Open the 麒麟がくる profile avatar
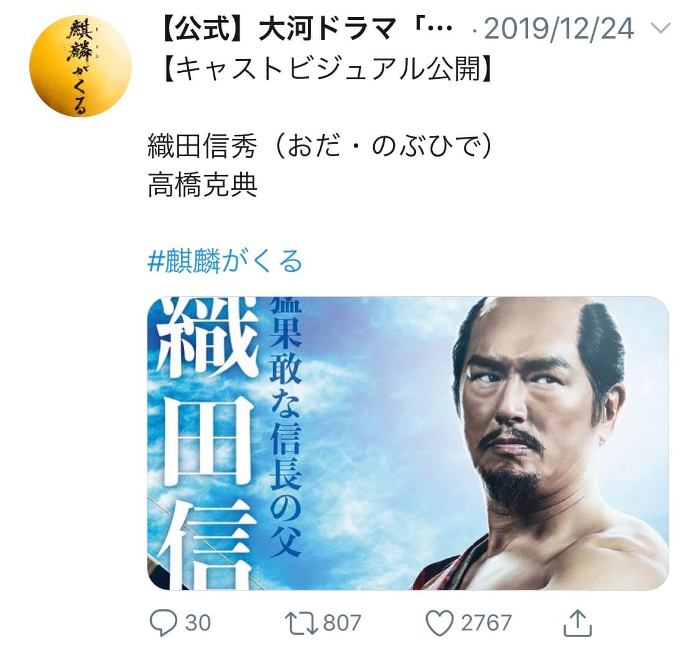Viewport: 691px width, 646px height. tap(80, 66)
